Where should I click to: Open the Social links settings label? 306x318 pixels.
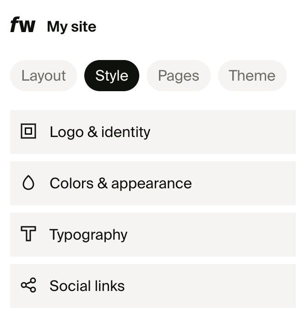pyautogui.click(x=87, y=286)
